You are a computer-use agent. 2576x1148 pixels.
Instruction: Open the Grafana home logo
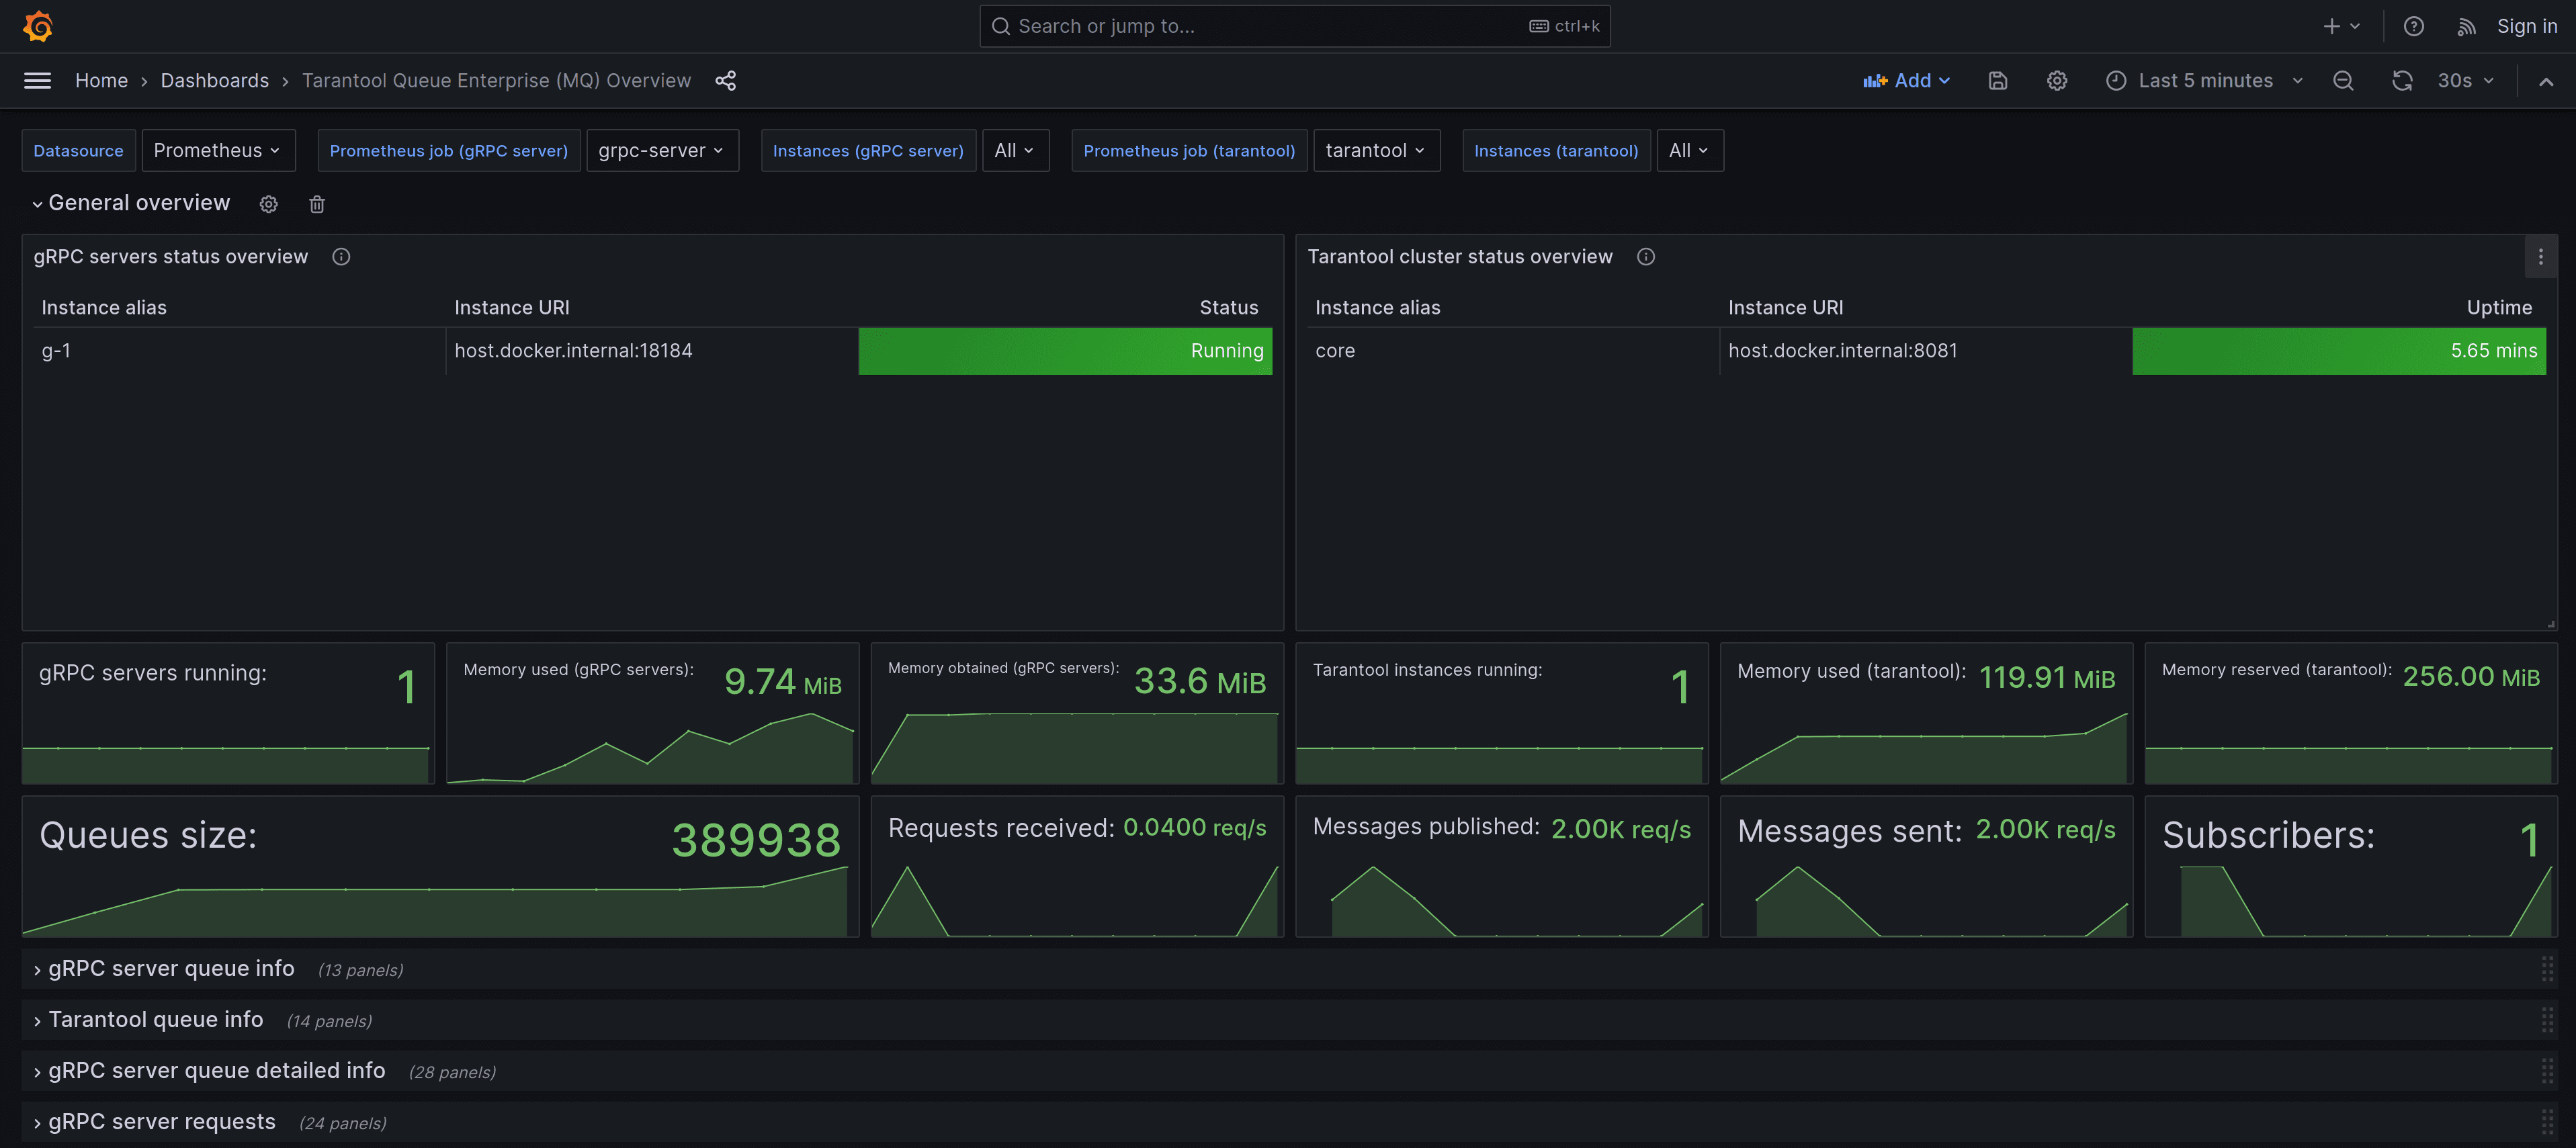[38, 26]
